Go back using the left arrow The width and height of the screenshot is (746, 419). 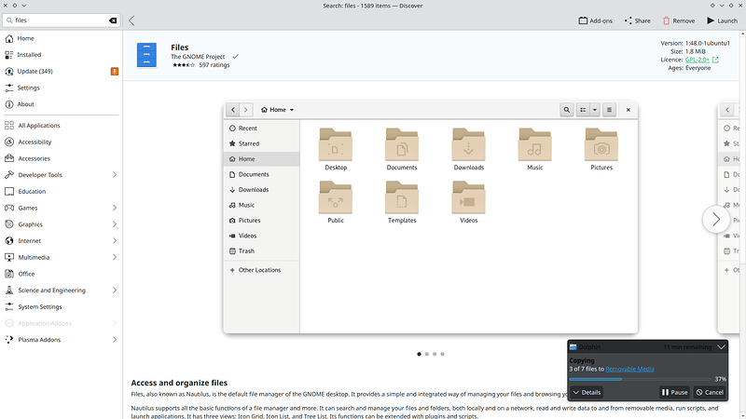(131, 20)
